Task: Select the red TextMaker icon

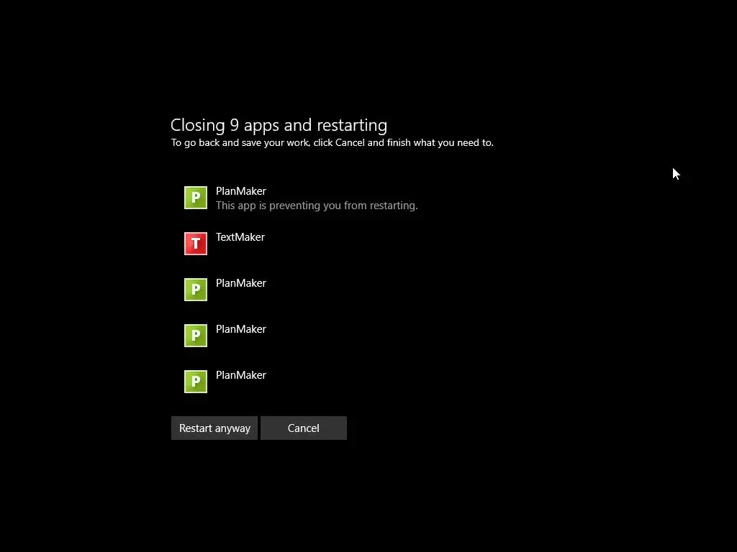Action: tap(196, 244)
